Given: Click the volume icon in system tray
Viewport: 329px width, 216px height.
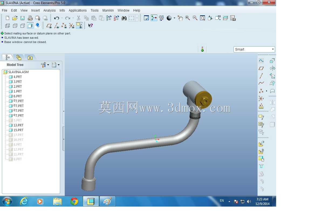Looking at the screenshot, I should (x=249, y=201).
